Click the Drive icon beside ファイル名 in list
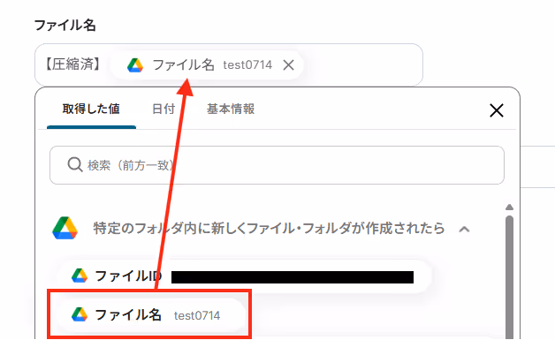 80,314
